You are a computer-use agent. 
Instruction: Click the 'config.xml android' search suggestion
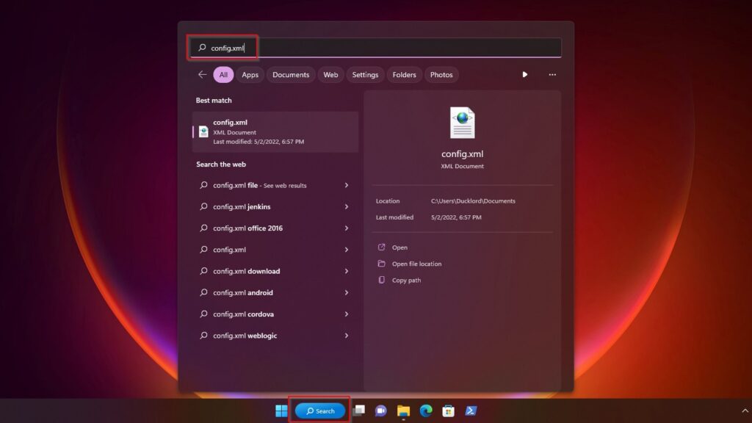(x=275, y=292)
